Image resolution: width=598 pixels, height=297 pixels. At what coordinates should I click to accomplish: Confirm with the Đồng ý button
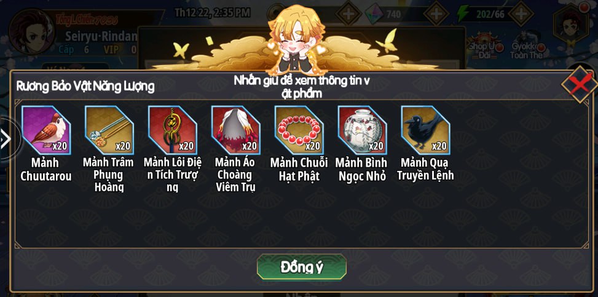click(302, 267)
